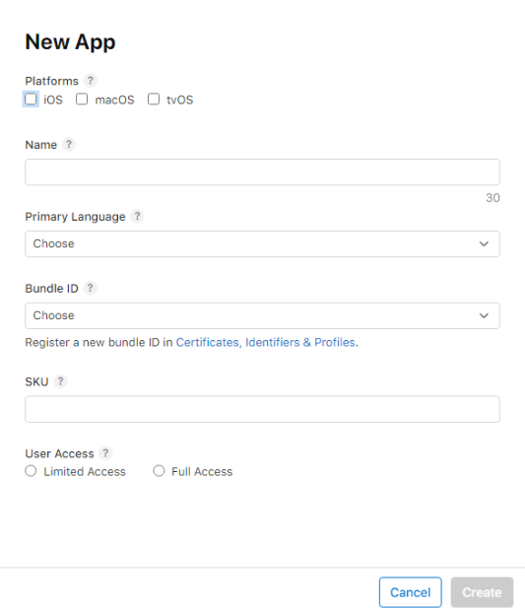Select the Limited Access radio button
Image resolution: width=525 pixels, height=610 pixels.
[x=31, y=471]
